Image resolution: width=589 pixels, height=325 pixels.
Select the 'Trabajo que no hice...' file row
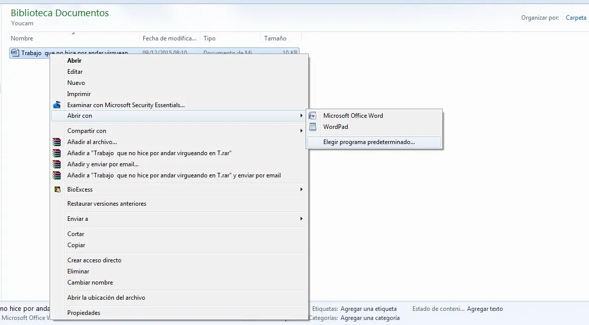point(154,53)
